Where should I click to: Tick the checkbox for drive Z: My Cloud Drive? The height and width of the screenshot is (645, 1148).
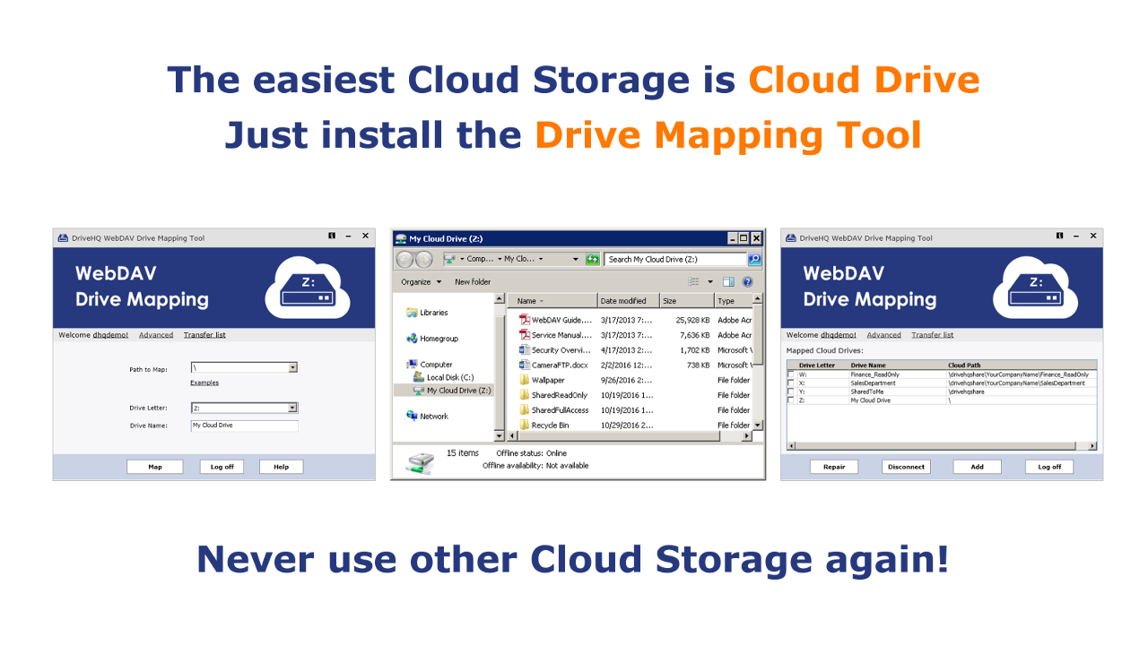coord(790,400)
